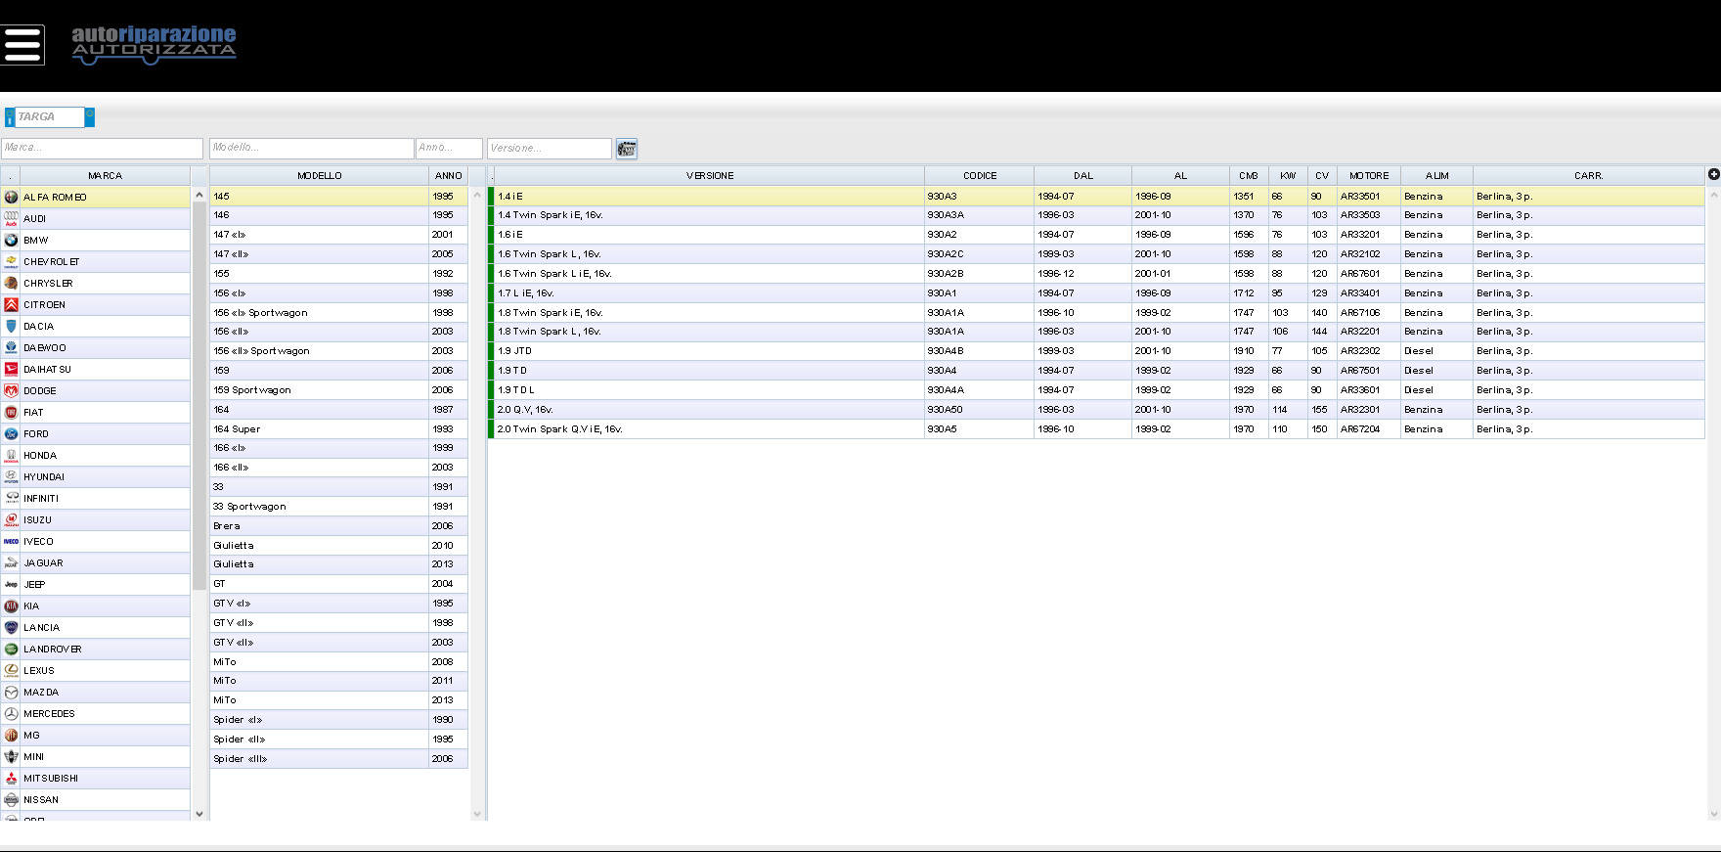Image resolution: width=1721 pixels, height=852 pixels.
Task: Click the Marca filter field
Action: [x=102, y=148]
